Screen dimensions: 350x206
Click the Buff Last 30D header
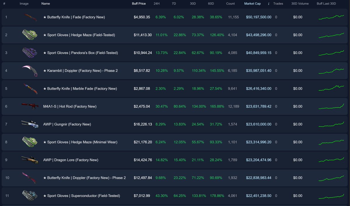point(326,4)
